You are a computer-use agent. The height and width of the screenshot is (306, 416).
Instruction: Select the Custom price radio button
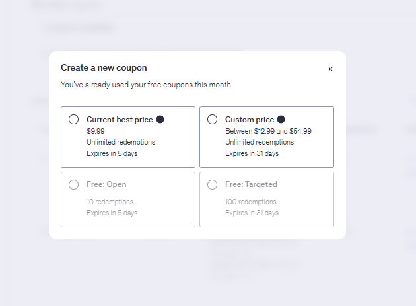coord(212,119)
